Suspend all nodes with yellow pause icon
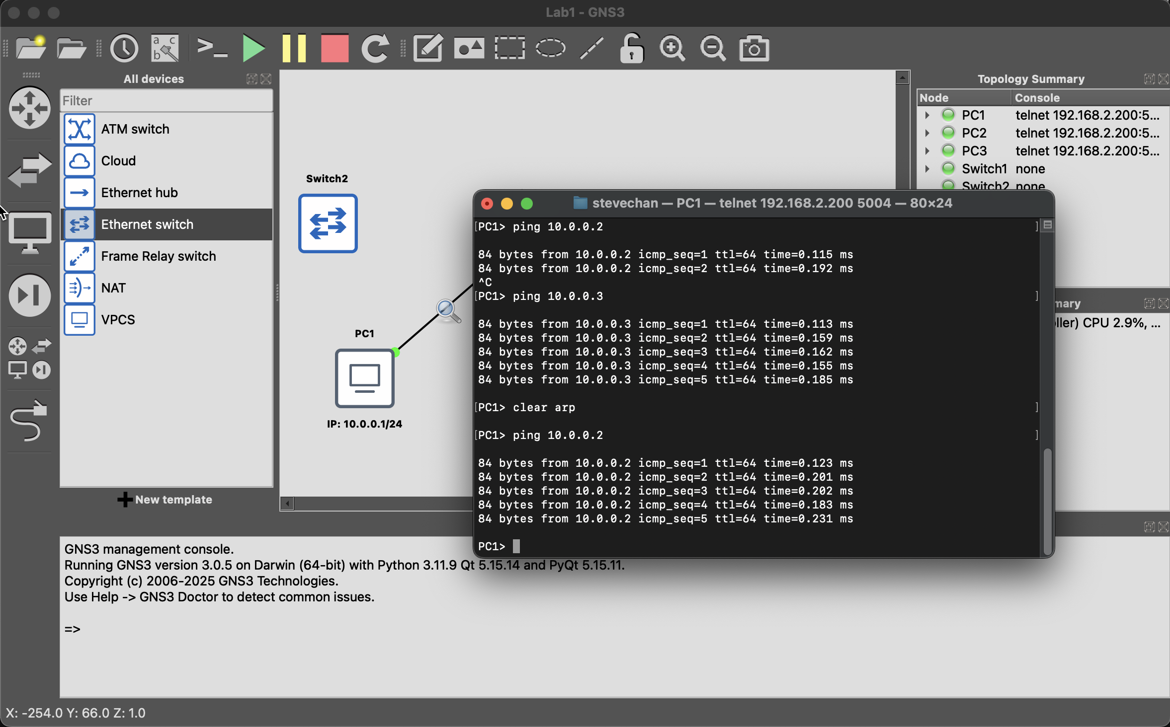Image resolution: width=1170 pixels, height=727 pixels. tap(294, 49)
